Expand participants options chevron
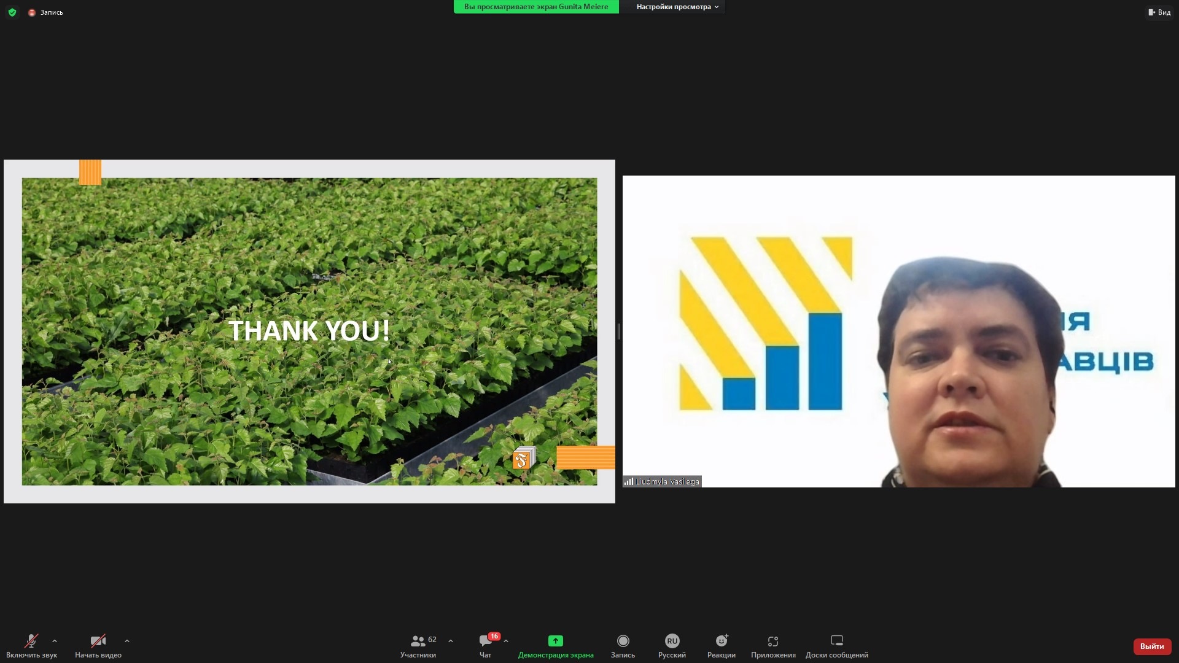The height and width of the screenshot is (663, 1179). pyautogui.click(x=451, y=641)
